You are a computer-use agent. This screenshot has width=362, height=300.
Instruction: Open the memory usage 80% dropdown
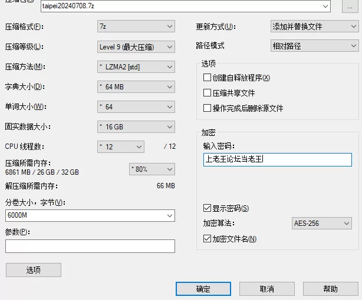[152, 169]
